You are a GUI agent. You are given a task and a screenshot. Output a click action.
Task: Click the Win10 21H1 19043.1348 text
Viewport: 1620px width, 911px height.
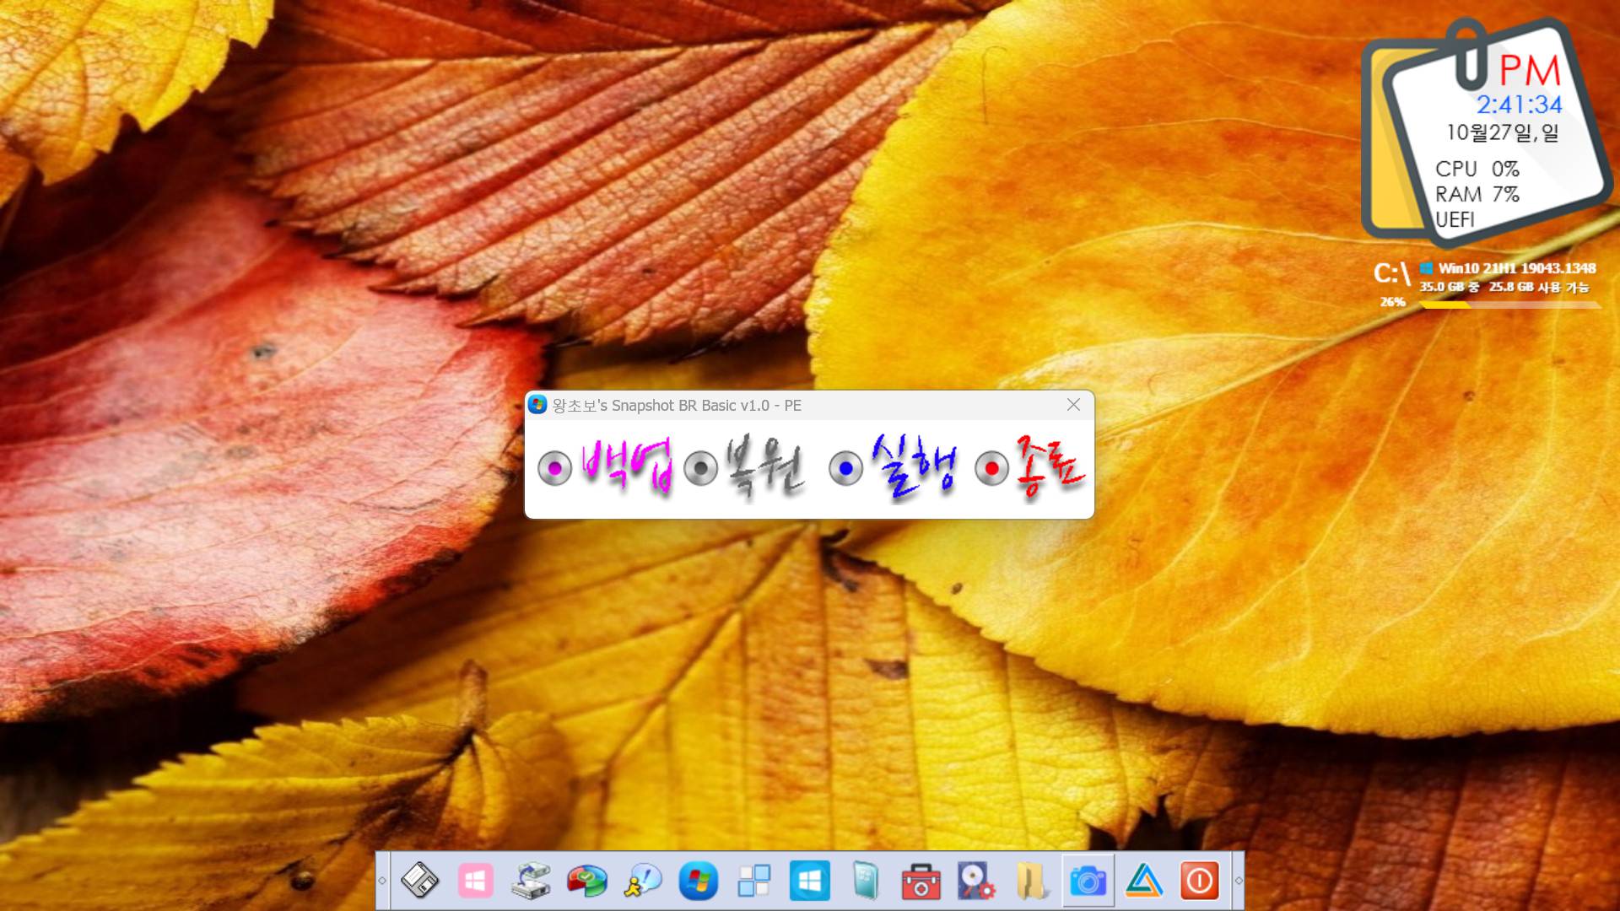pyautogui.click(x=1517, y=268)
